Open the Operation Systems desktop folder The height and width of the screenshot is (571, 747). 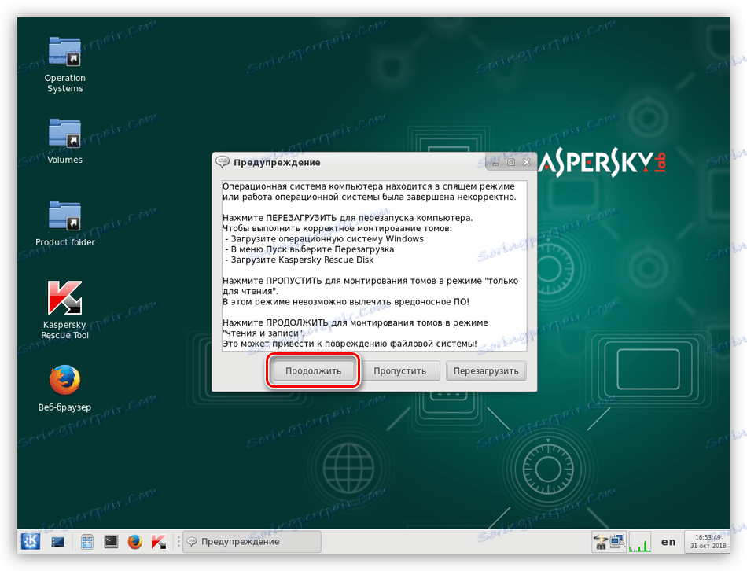64,64
